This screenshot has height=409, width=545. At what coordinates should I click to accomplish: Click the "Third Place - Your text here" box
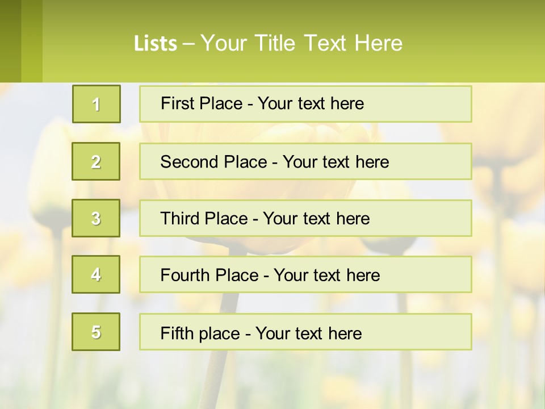[305, 218]
